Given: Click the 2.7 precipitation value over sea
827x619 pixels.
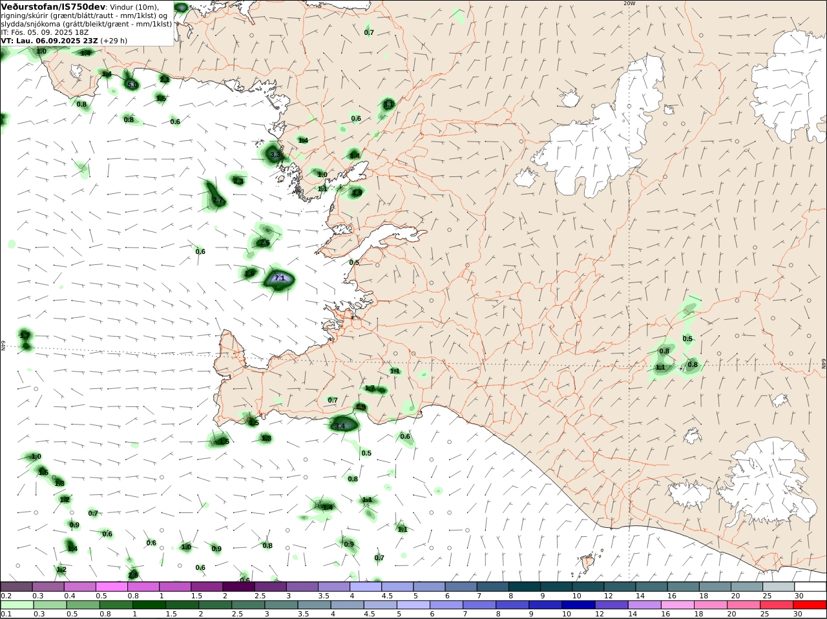Looking at the screenshot, I should pyautogui.click(x=218, y=201).
